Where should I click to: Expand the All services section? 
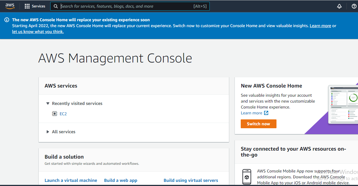click(x=48, y=132)
